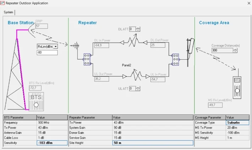Increase DL ATT with up arrow
Image resolution: width=252 pixels, height=150 pixels.
tap(138, 28)
